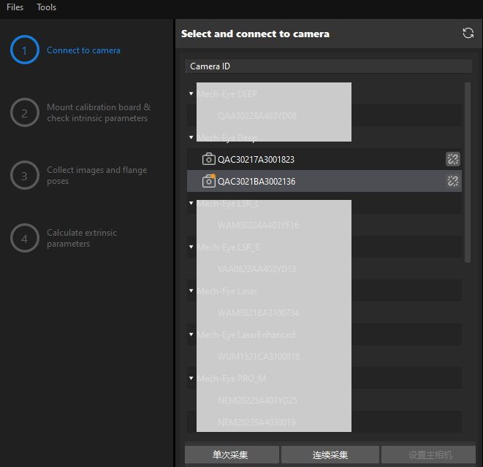Go to step 3 circle
The height and width of the screenshot is (467, 483).
pyautogui.click(x=25, y=175)
